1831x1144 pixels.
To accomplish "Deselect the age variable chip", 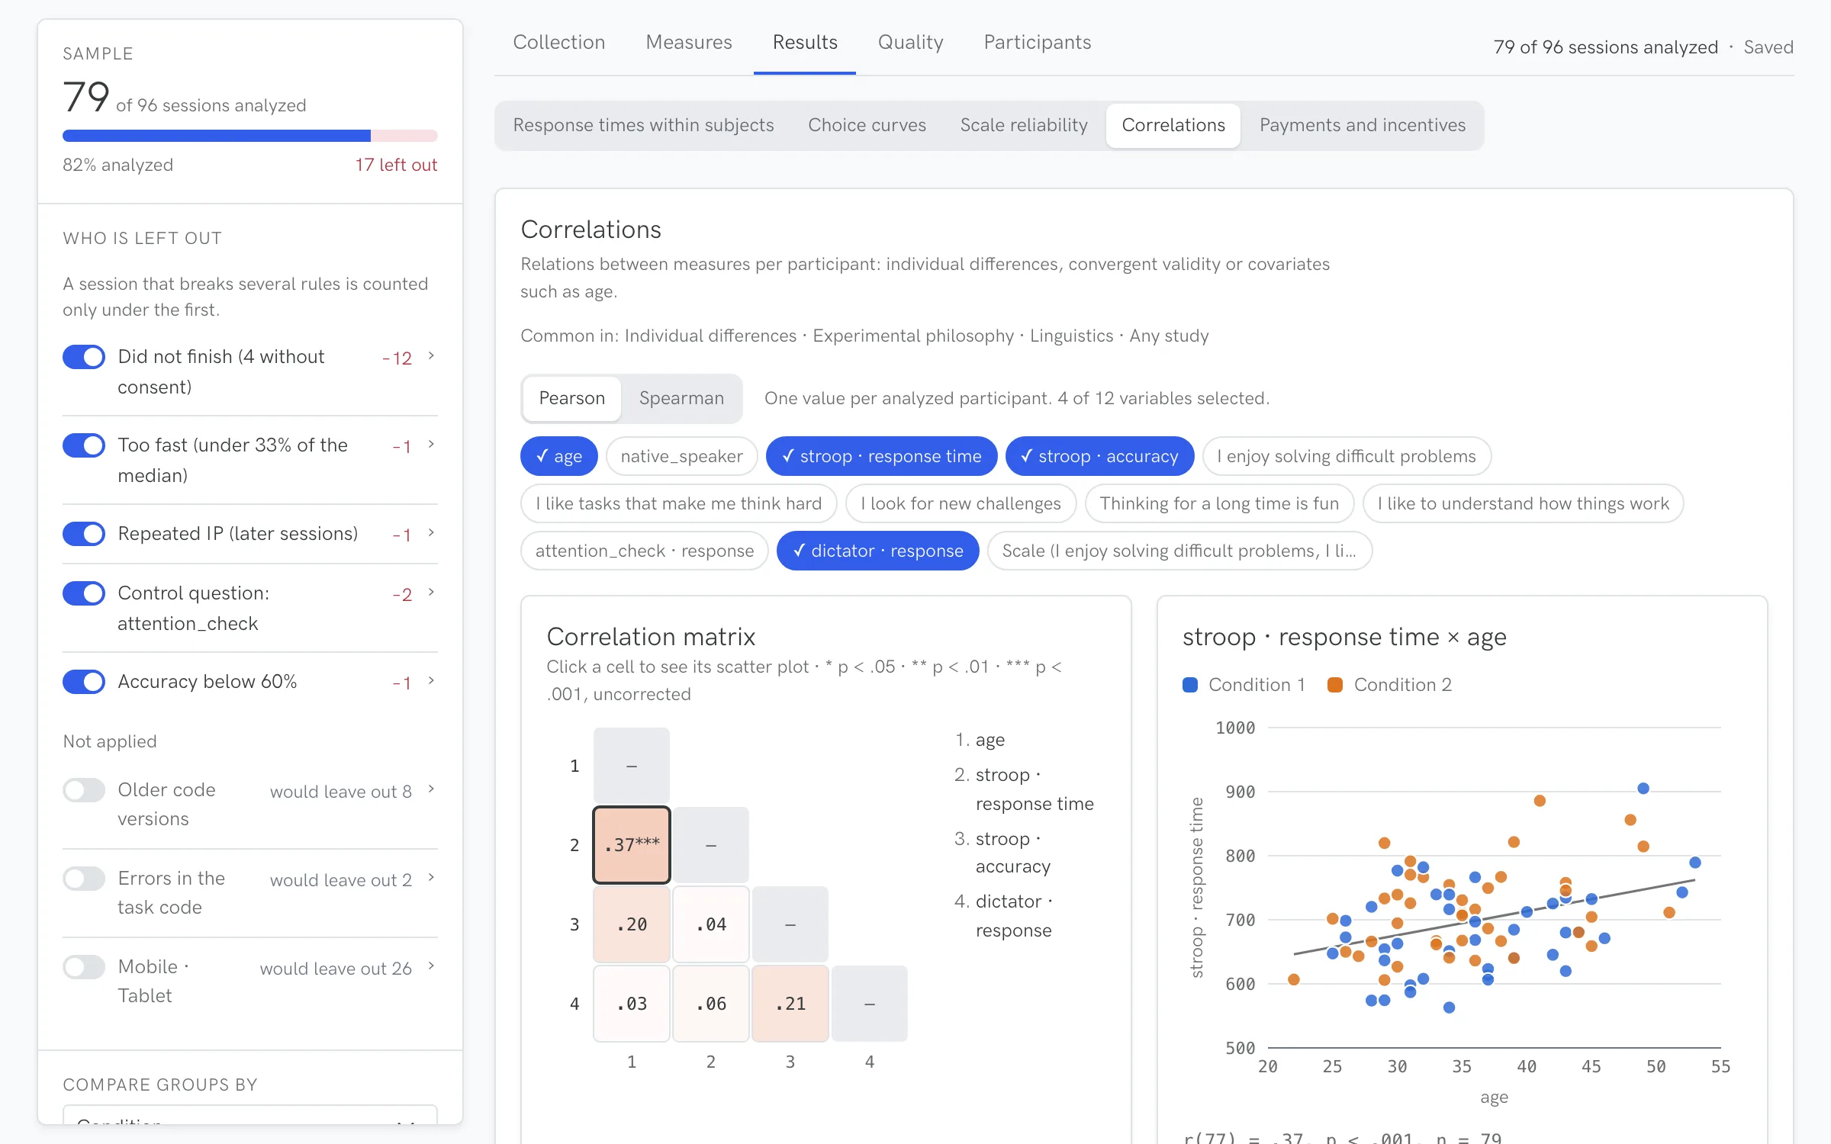I will click(559, 456).
